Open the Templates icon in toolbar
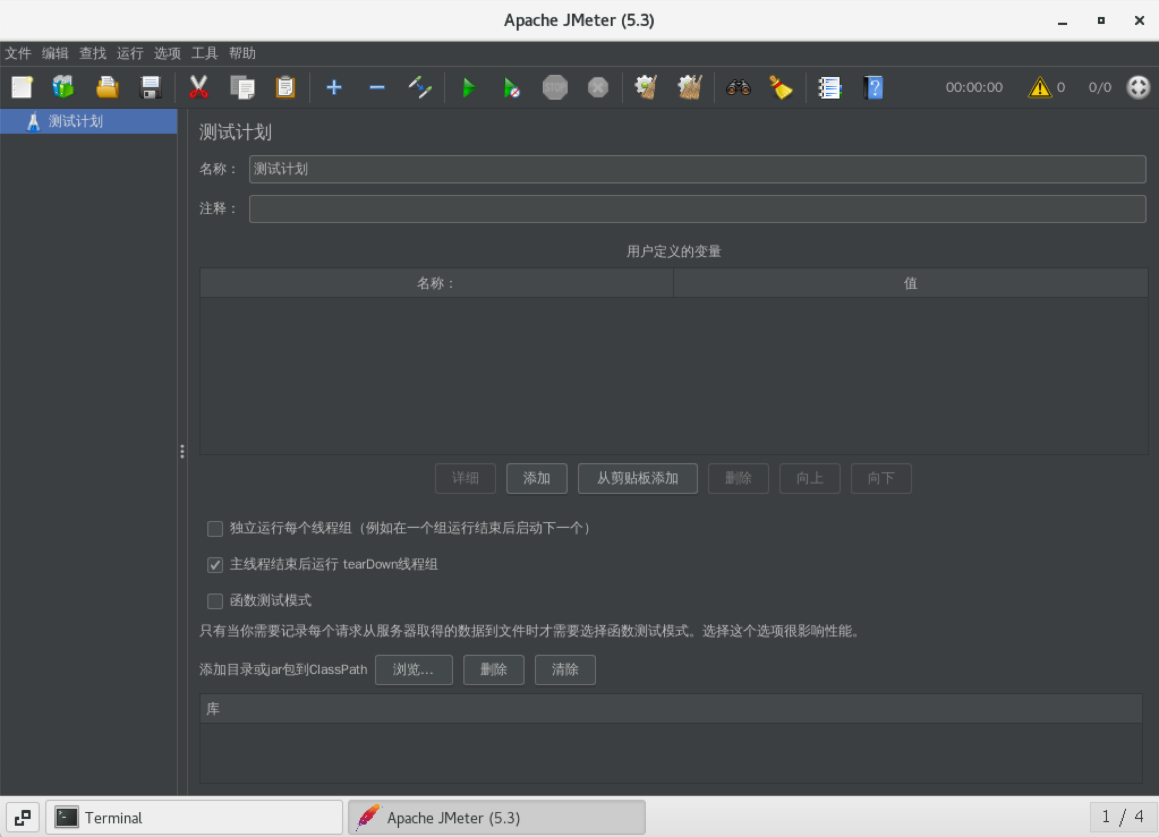The width and height of the screenshot is (1159, 837). tap(63, 88)
